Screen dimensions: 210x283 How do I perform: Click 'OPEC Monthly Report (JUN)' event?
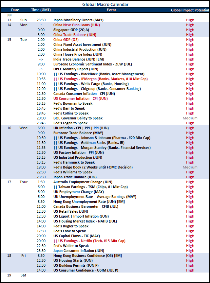point(76,69)
